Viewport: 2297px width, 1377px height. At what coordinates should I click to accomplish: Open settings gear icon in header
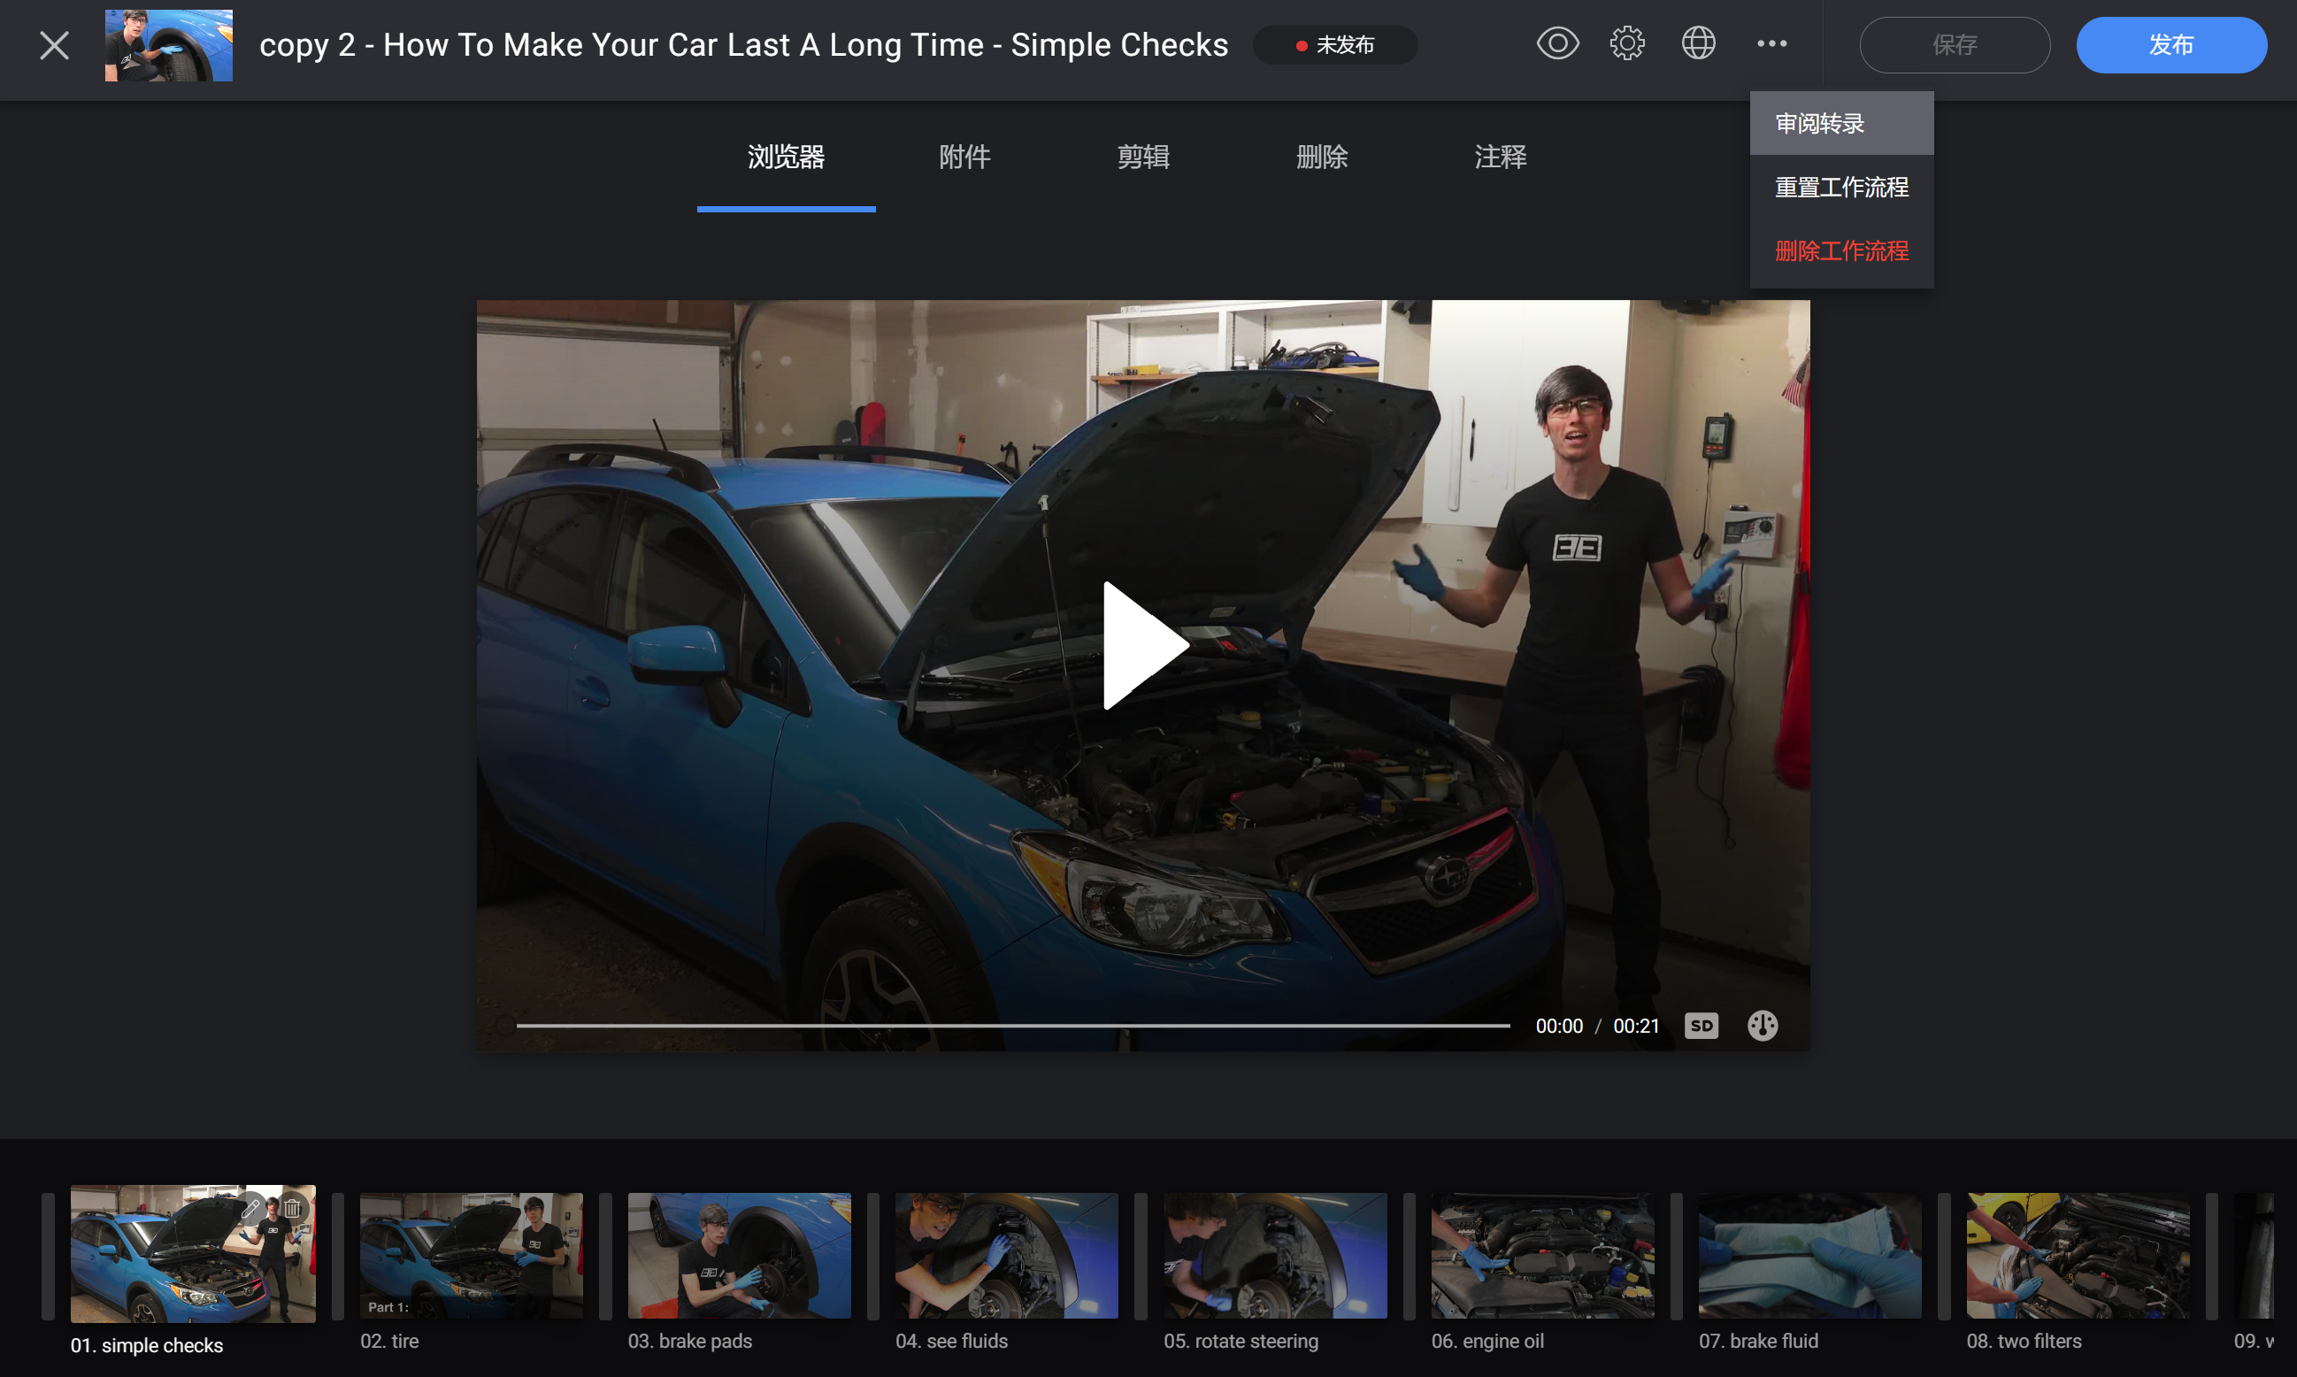pos(1627,43)
